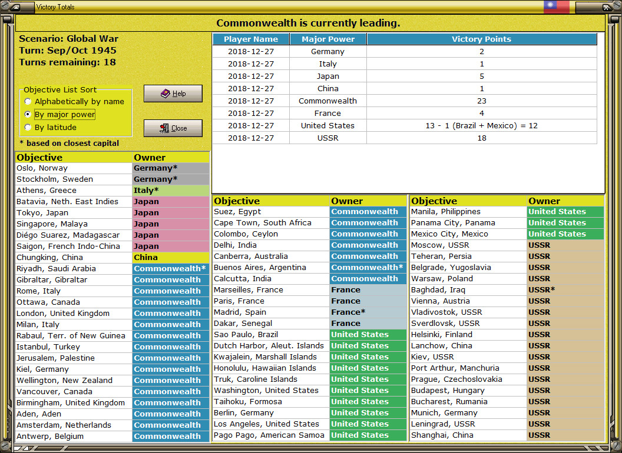Click the Victory Points column header
Screen dimensions: 622x453
(x=482, y=39)
